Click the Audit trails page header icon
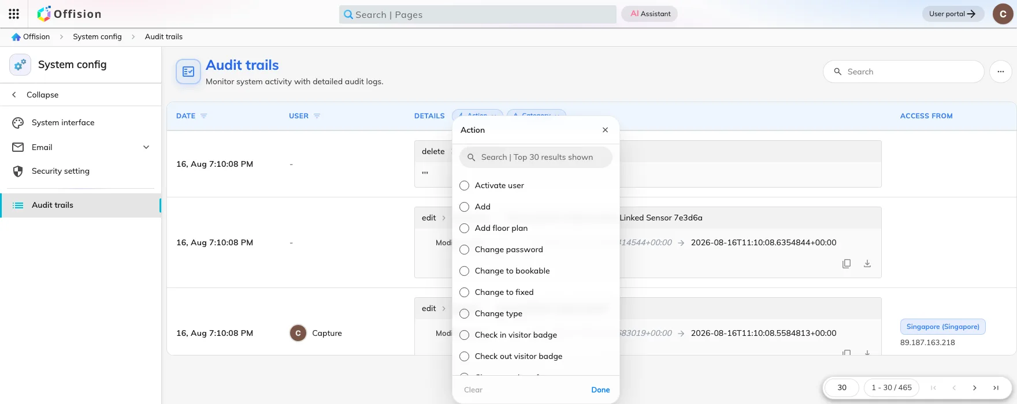The height and width of the screenshot is (404, 1017). [188, 72]
